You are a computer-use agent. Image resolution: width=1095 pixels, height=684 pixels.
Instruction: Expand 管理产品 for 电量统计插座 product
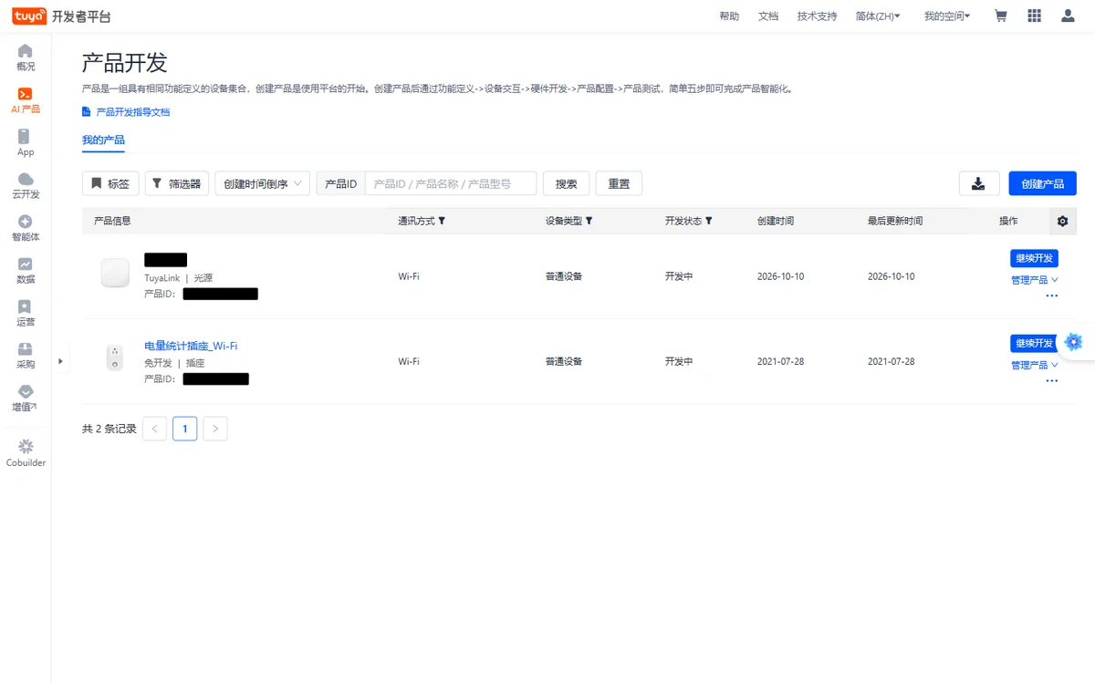coord(1035,365)
